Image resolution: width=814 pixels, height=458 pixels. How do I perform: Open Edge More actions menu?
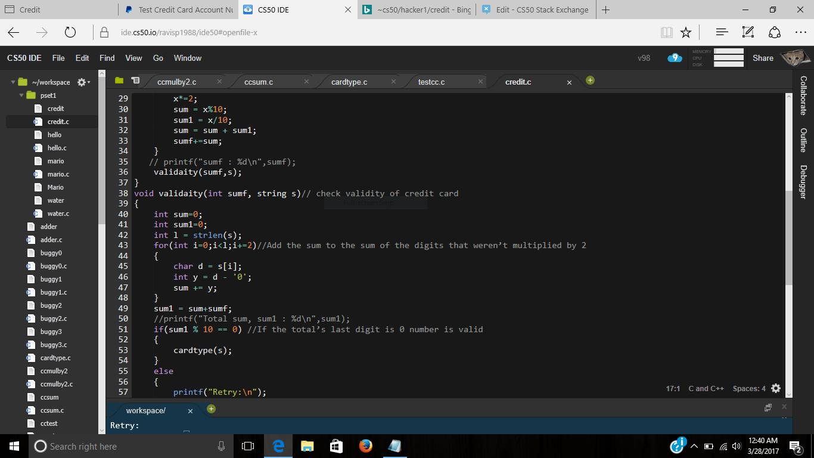coord(801,32)
